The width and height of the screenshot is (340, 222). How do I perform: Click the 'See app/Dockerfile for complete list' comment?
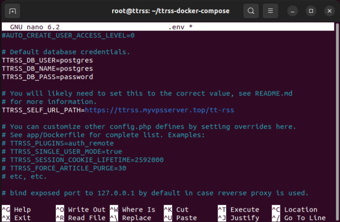tap(103, 135)
